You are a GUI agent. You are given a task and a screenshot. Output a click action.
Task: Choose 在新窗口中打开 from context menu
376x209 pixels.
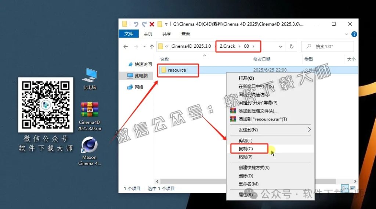coord(270,86)
